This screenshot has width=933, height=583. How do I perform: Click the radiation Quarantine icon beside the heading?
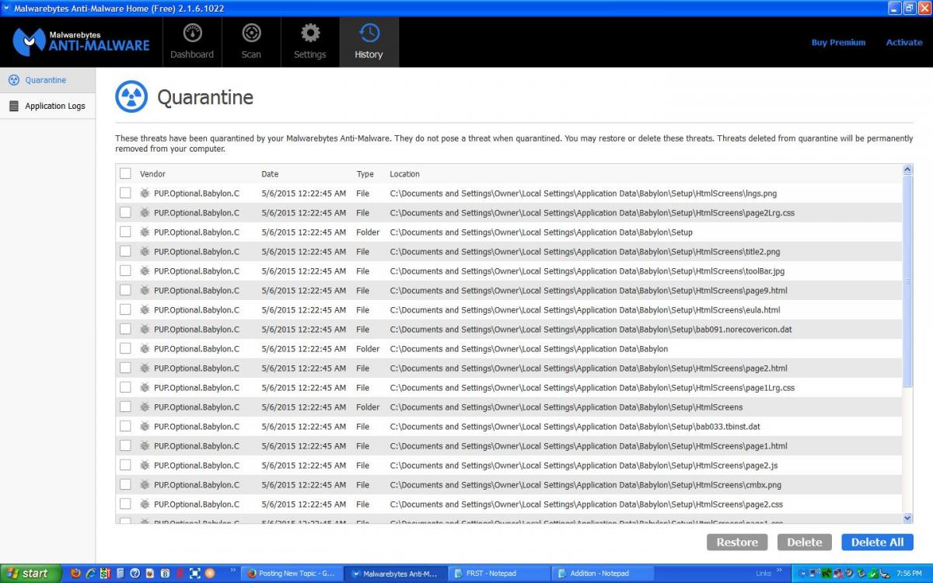pyautogui.click(x=131, y=97)
